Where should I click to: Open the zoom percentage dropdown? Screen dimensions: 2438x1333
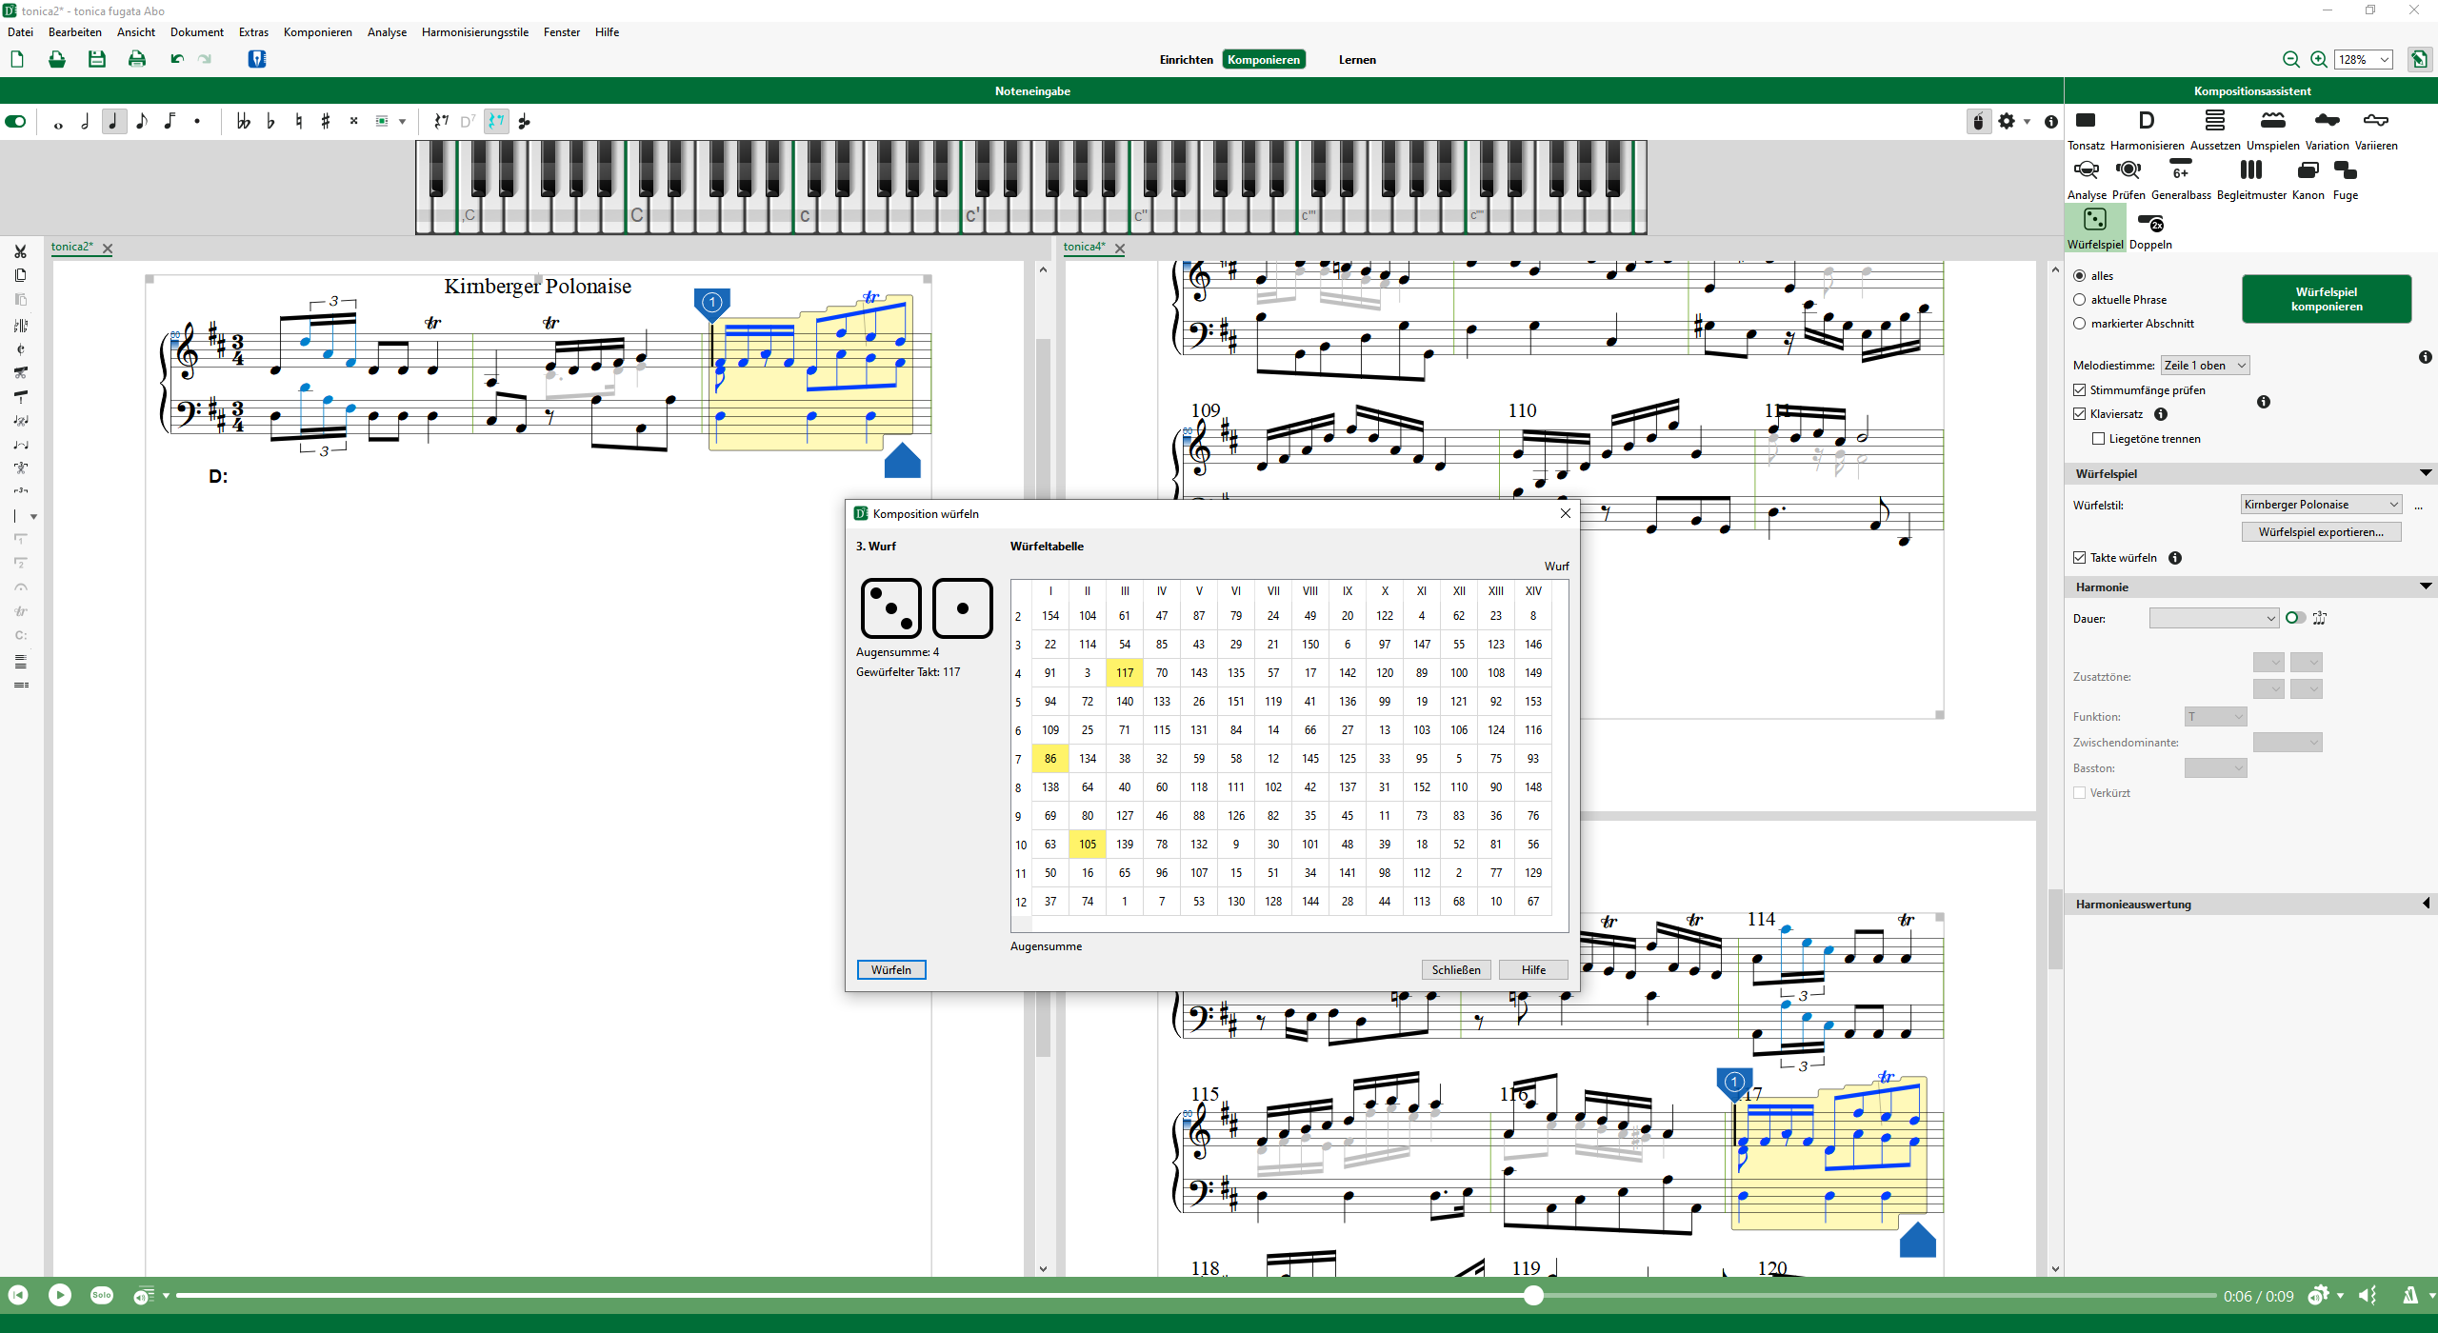coord(2364,60)
